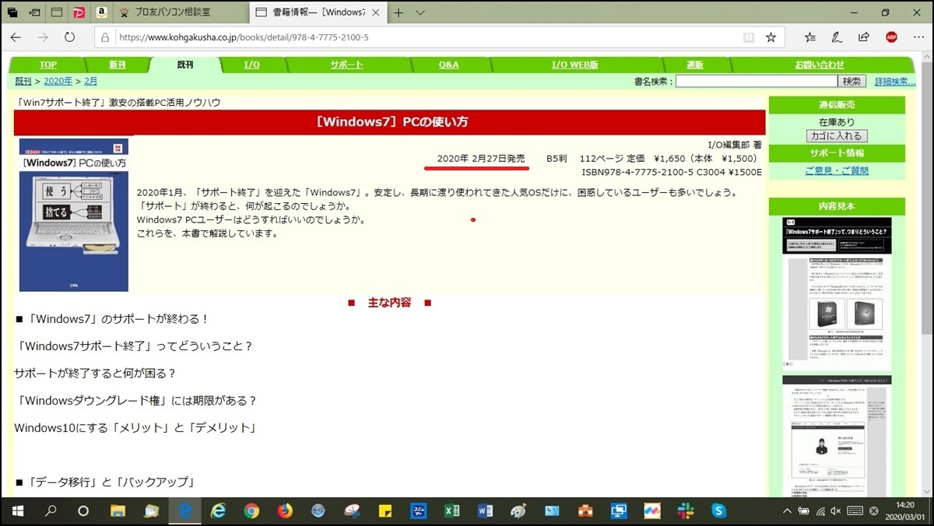The height and width of the screenshot is (526, 934).
Task: Click the 2月 breadcrumb link
Action: [x=91, y=81]
